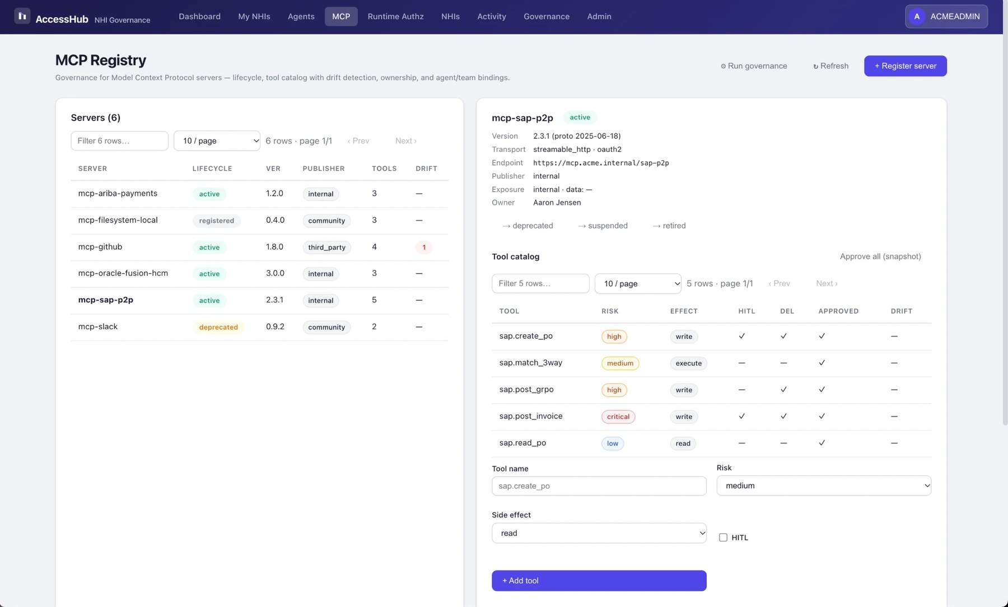
Task: Switch to the Agents tab
Action: pos(301,16)
